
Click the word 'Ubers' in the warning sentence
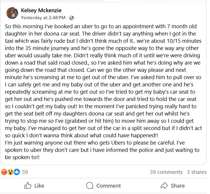118,143
